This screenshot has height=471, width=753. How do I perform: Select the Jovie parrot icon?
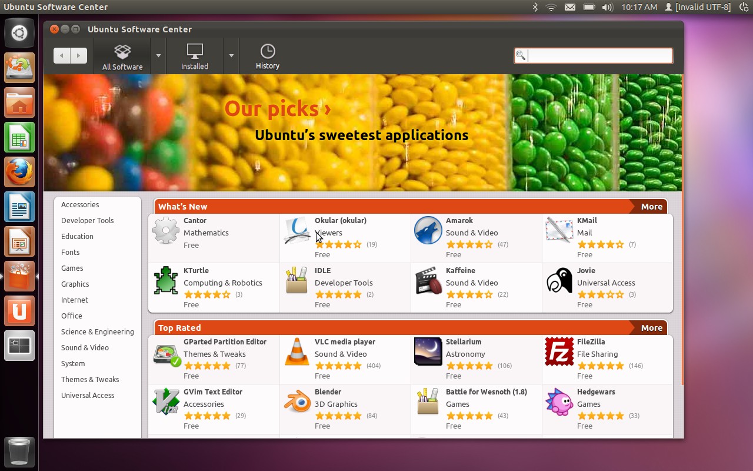559,280
